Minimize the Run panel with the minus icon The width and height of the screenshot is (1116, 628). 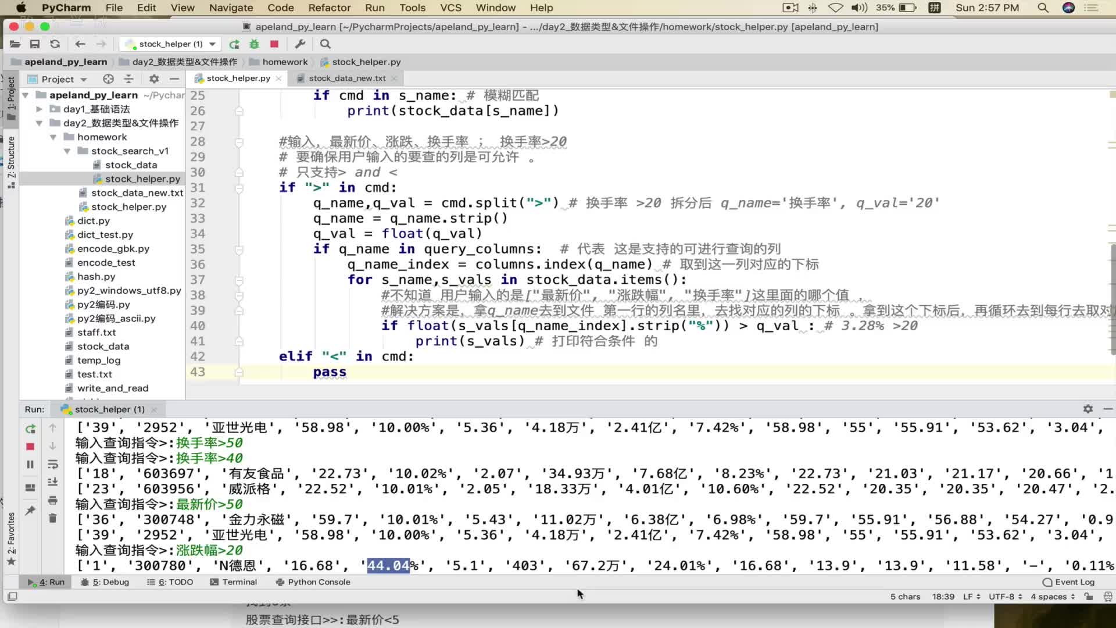1108,409
